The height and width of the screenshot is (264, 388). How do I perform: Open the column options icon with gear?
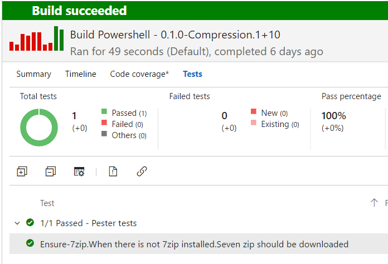(79, 172)
